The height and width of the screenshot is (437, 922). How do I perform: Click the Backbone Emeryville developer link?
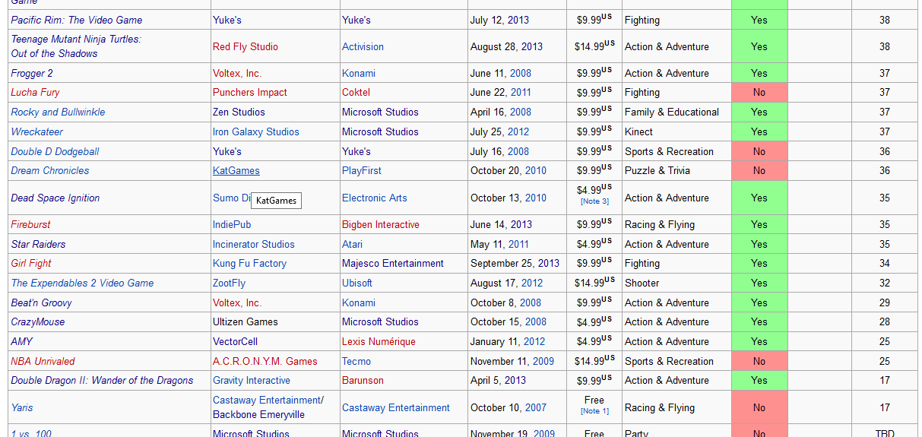(258, 415)
